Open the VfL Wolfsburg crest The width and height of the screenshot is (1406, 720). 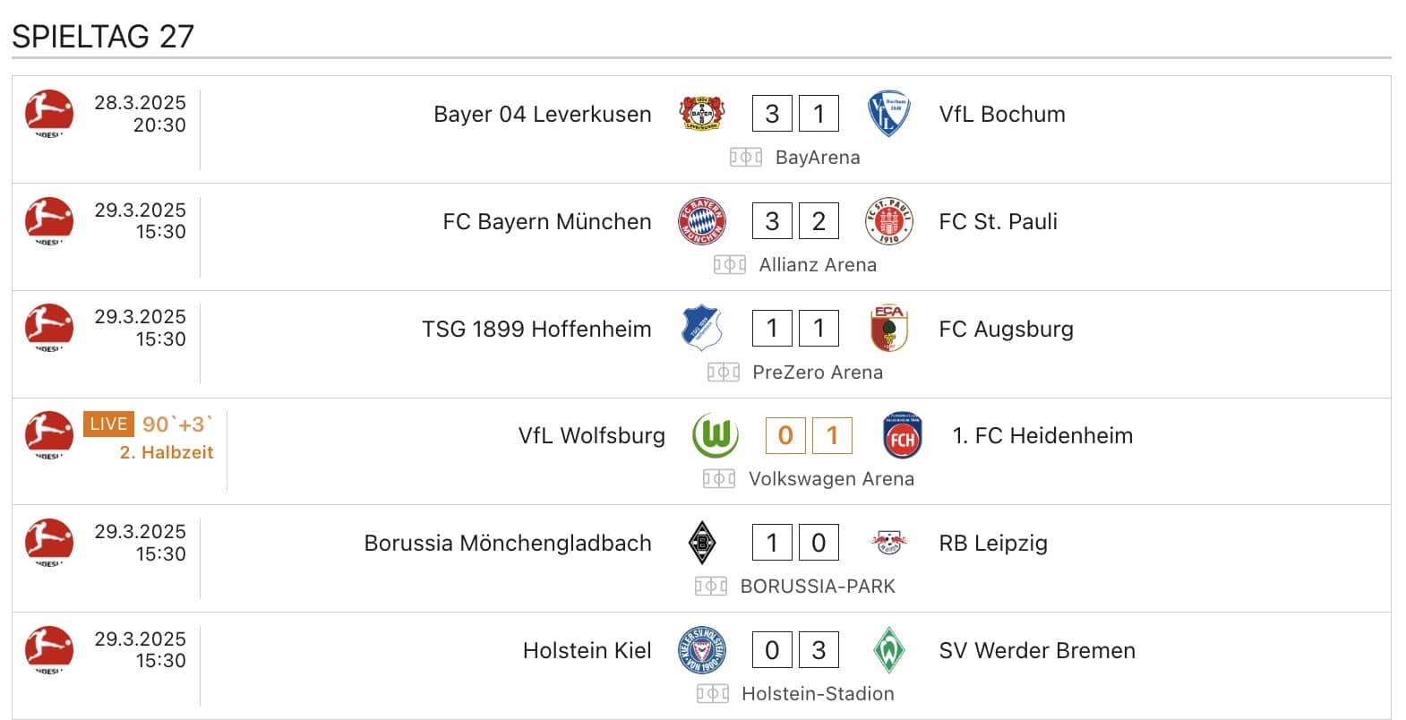tap(715, 436)
